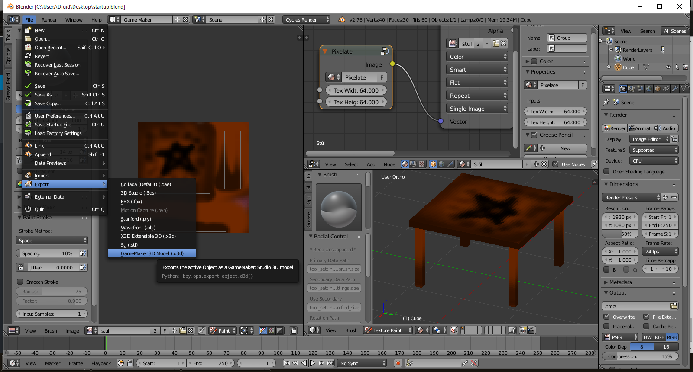This screenshot has height=372, width=693.
Task: Click the pin image icon in image editor header
Action: coord(202,331)
